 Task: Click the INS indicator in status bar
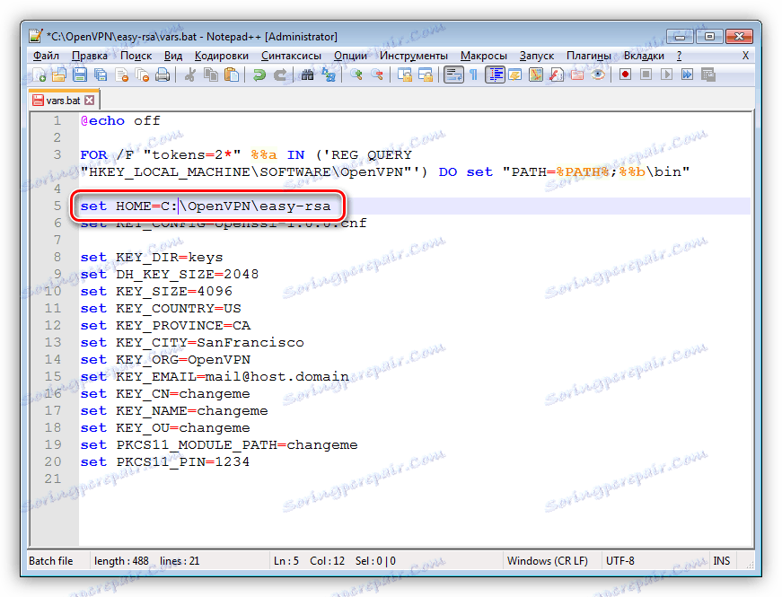tap(721, 561)
